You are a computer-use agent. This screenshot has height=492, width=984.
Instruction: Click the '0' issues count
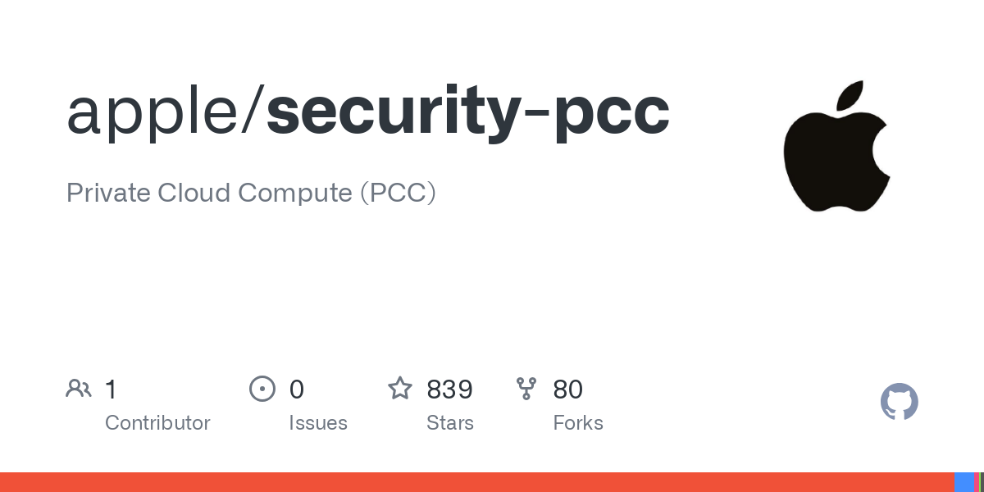[297, 389]
